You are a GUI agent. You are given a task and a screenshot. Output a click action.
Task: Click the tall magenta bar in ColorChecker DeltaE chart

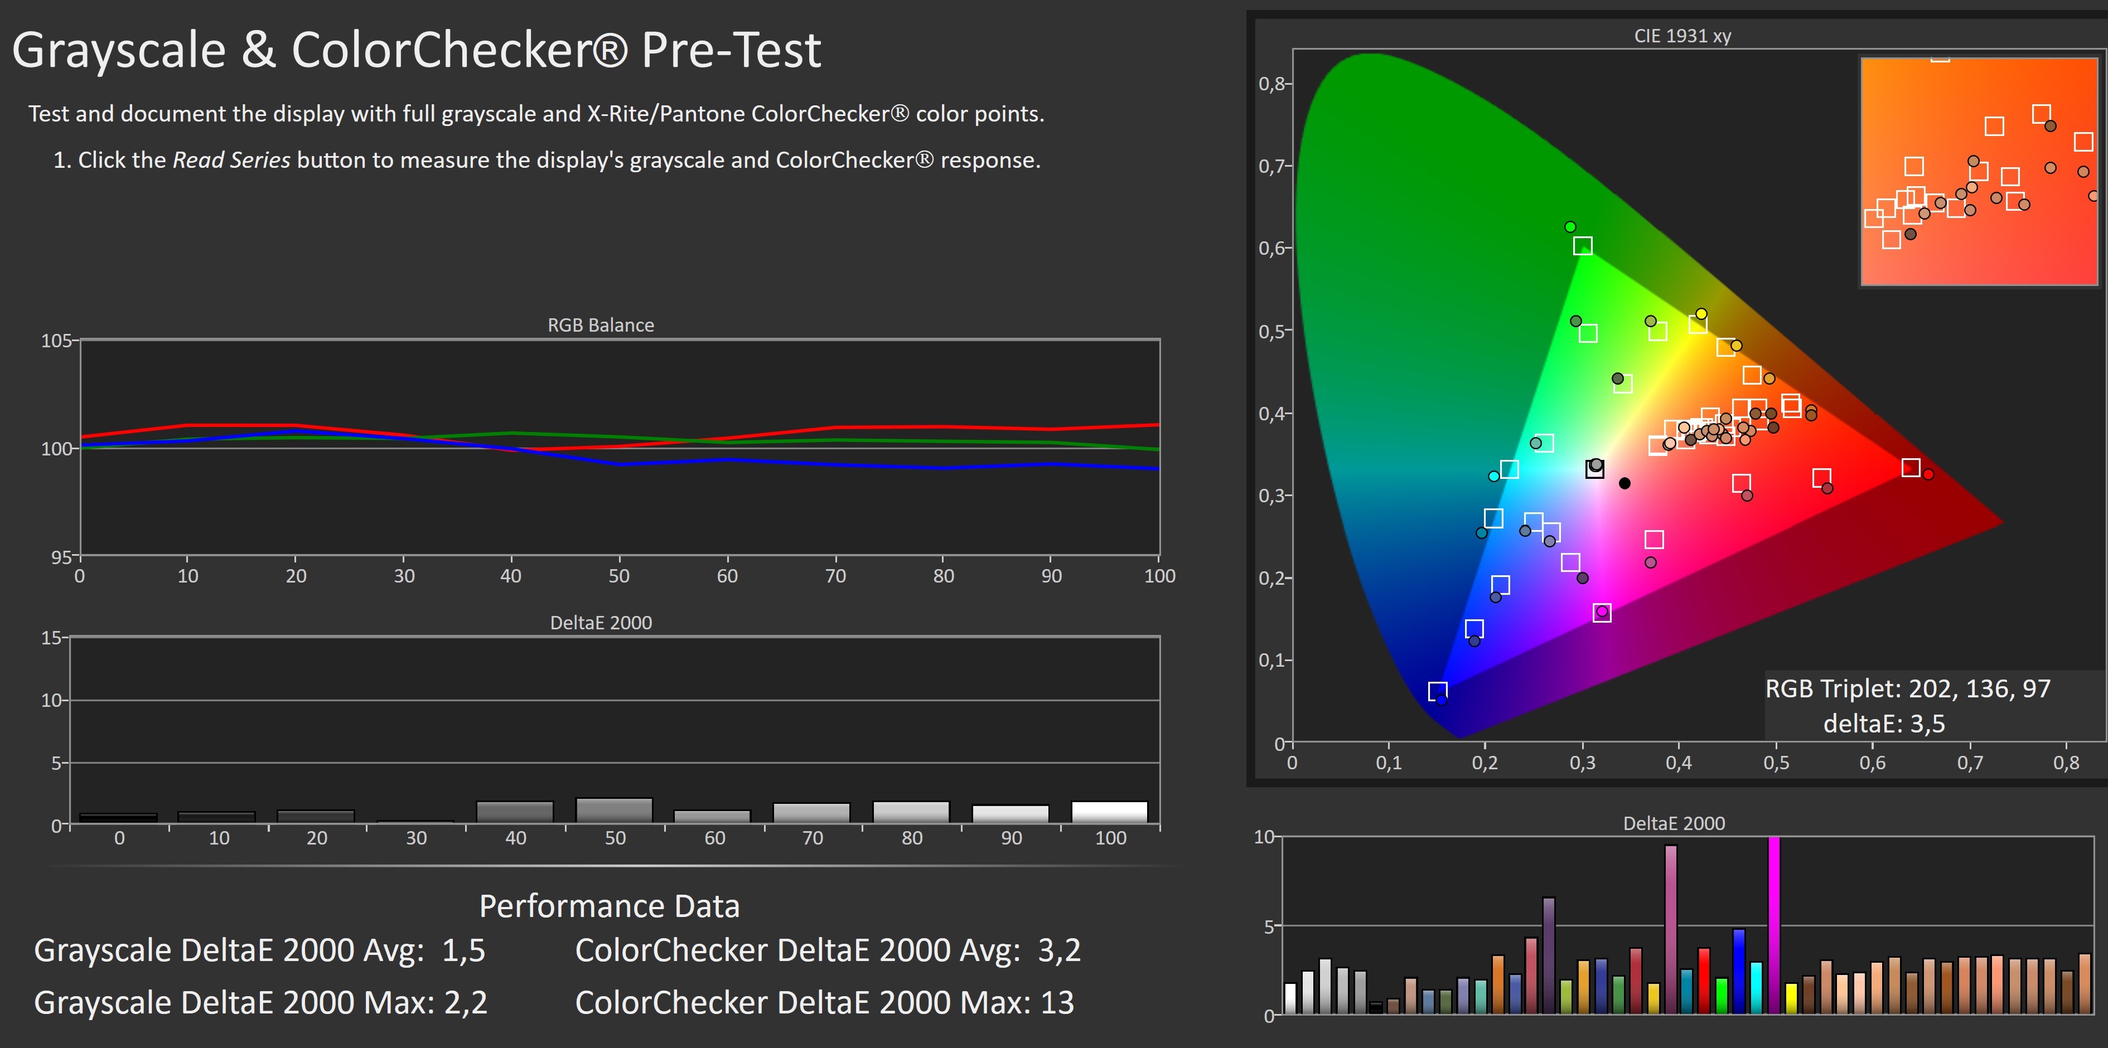pyautogui.click(x=1773, y=924)
